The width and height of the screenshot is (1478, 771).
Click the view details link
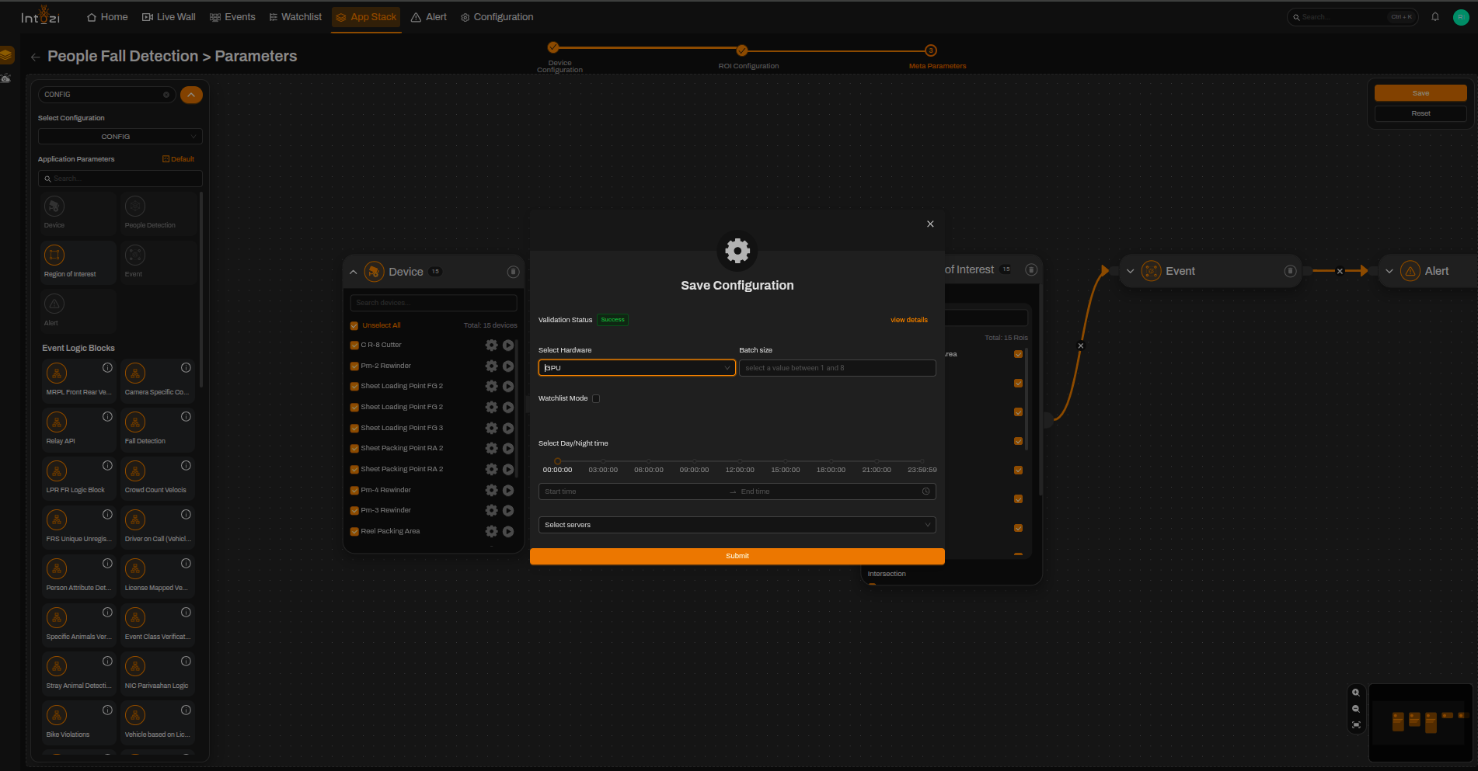click(908, 320)
